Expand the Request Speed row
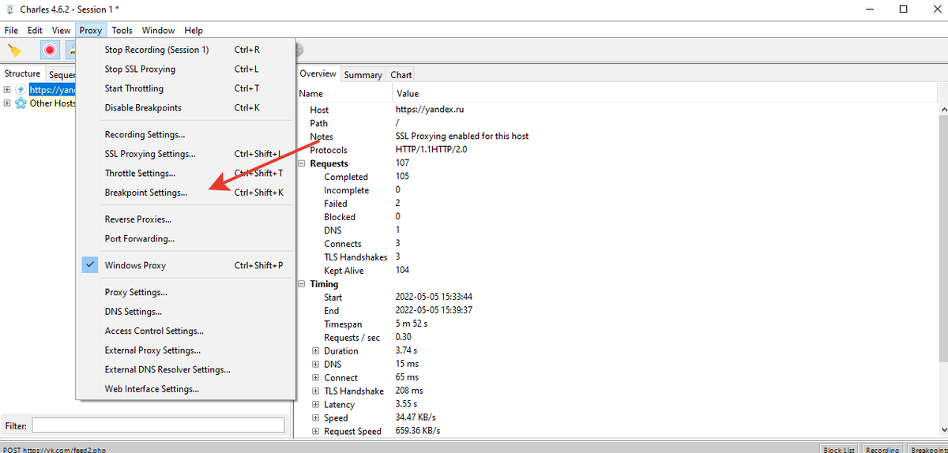The height and width of the screenshot is (453, 948). point(315,432)
